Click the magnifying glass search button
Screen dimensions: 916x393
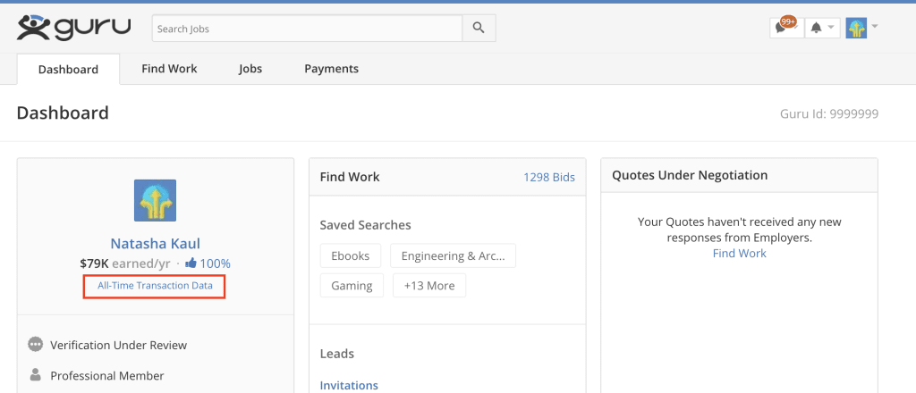pyautogui.click(x=479, y=28)
